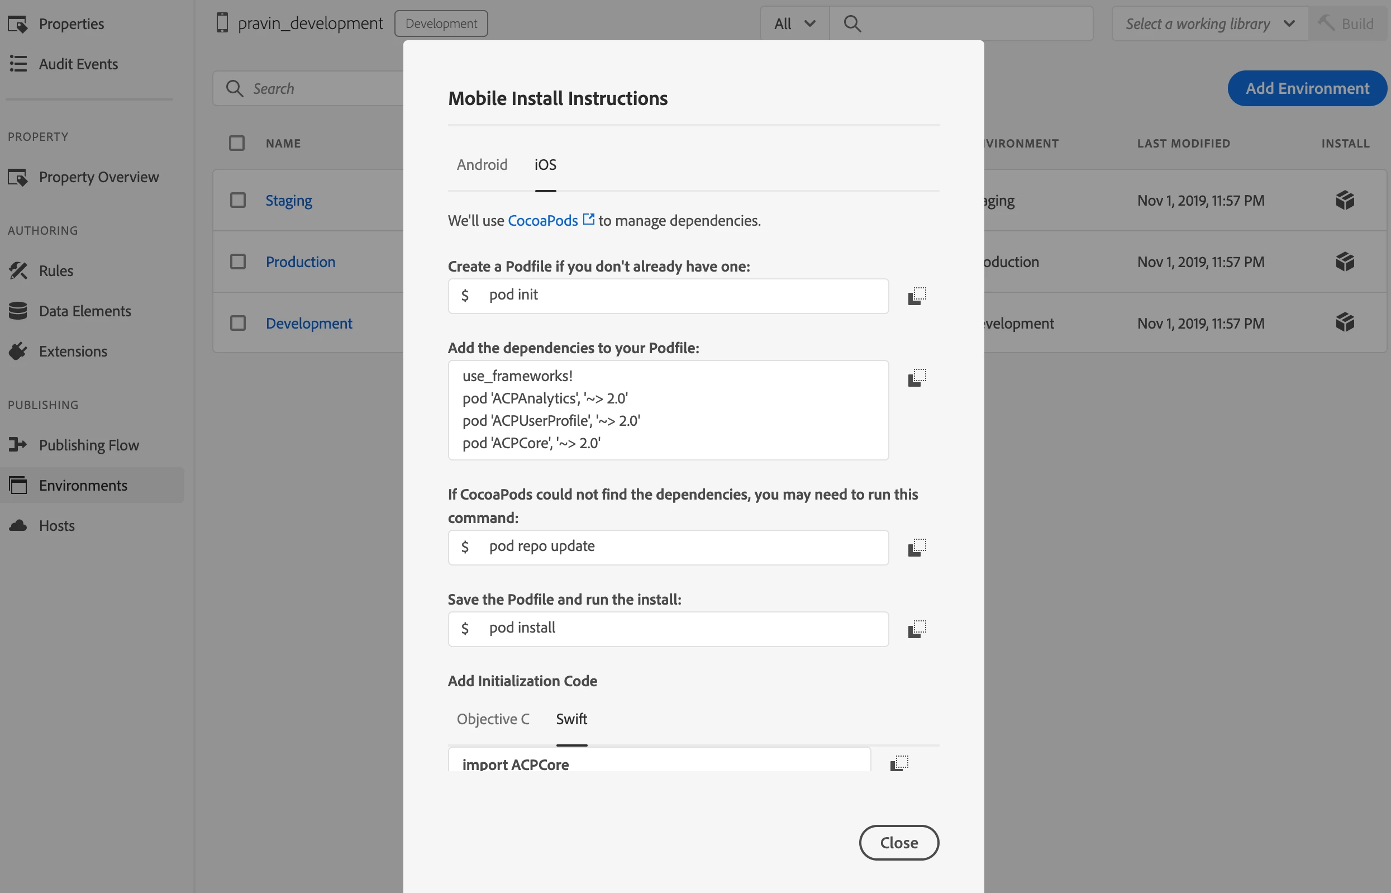Switch to the Android tab
The image size is (1391, 893).
click(x=482, y=165)
